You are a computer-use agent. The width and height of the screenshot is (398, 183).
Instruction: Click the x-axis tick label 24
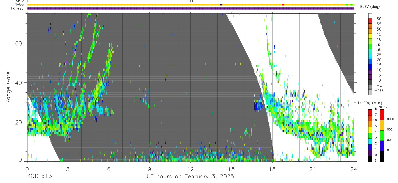[x=354, y=169]
